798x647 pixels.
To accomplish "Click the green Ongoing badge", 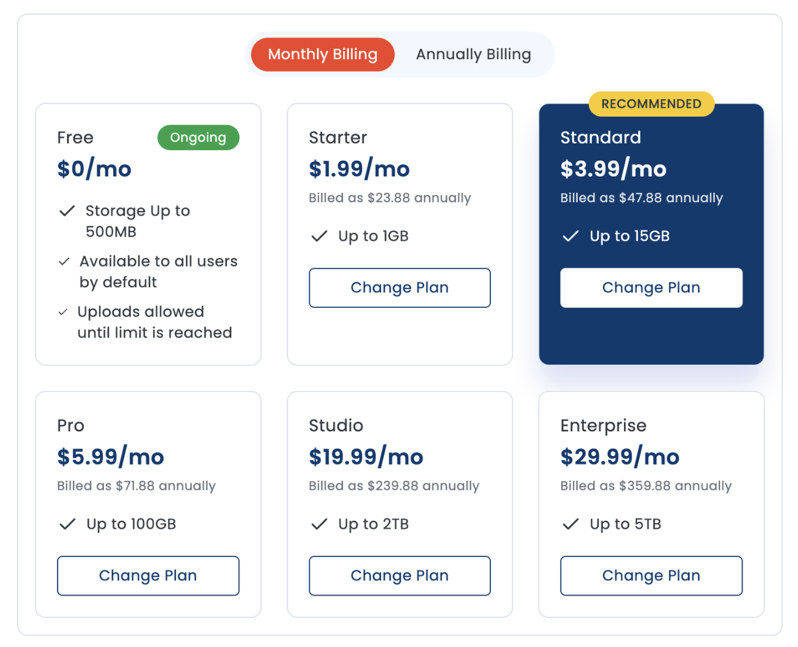I will tap(198, 137).
